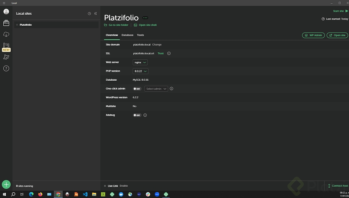Screen dimensions: 349x198
Task: Go to site folder
Action: tap(116, 25)
